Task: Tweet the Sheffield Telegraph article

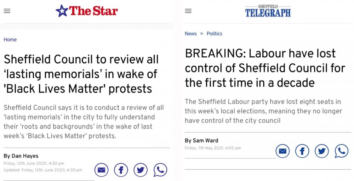Action: [x=322, y=151]
